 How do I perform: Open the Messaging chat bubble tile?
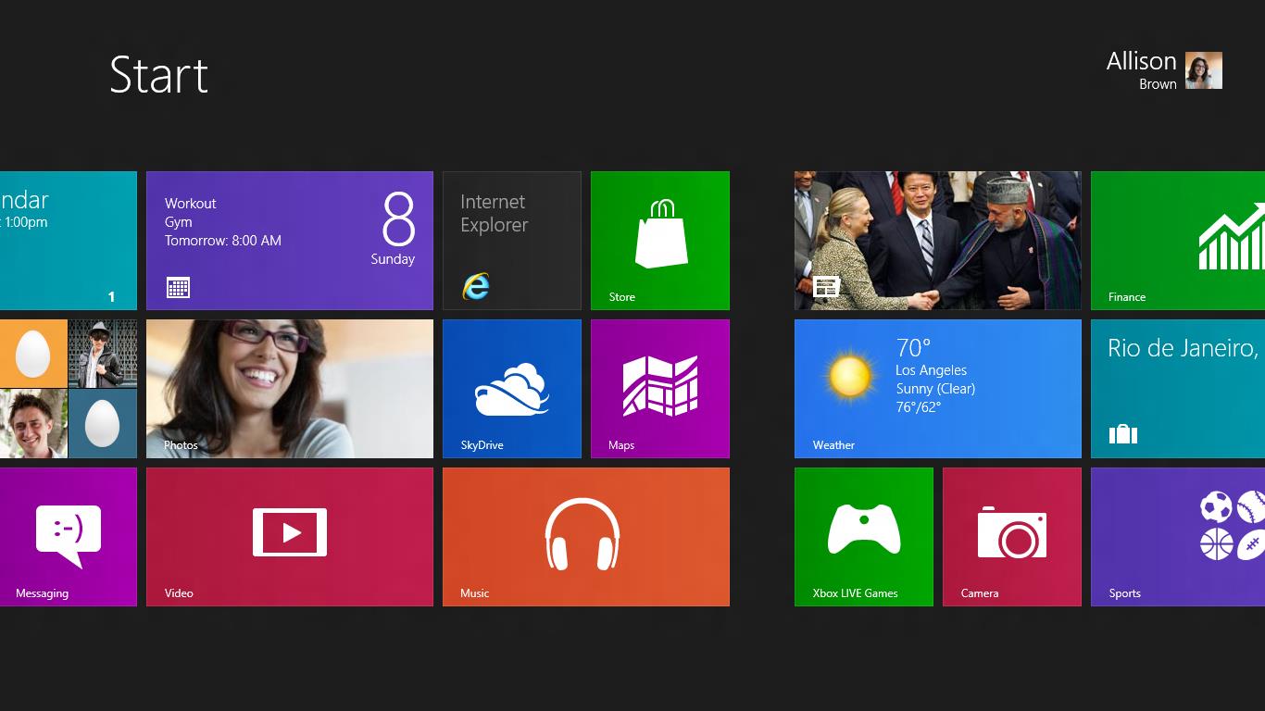tap(69, 537)
